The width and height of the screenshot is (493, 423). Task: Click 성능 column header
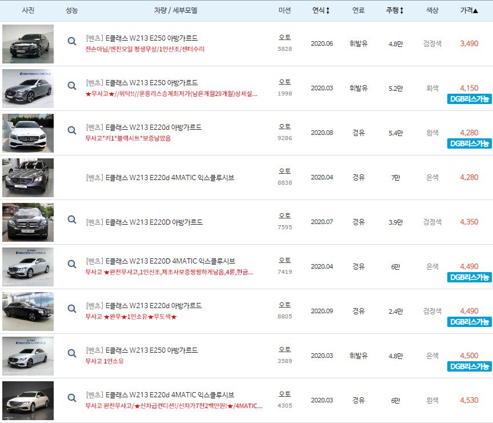[x=71, y=10]
